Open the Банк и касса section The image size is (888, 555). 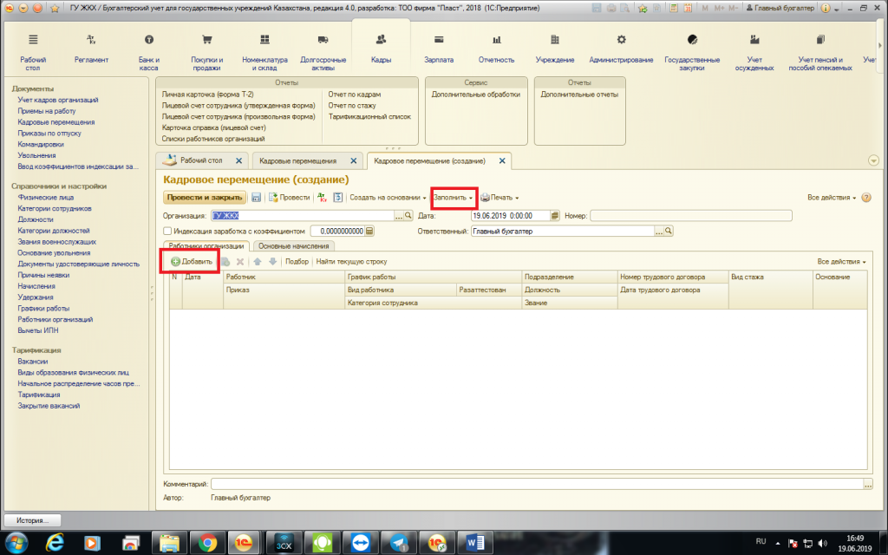click(x=149, y=49)
